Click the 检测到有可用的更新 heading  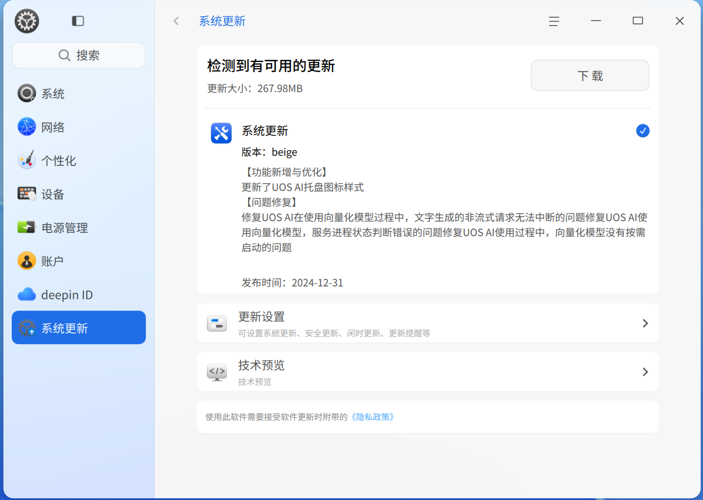[x=271, y=66]
